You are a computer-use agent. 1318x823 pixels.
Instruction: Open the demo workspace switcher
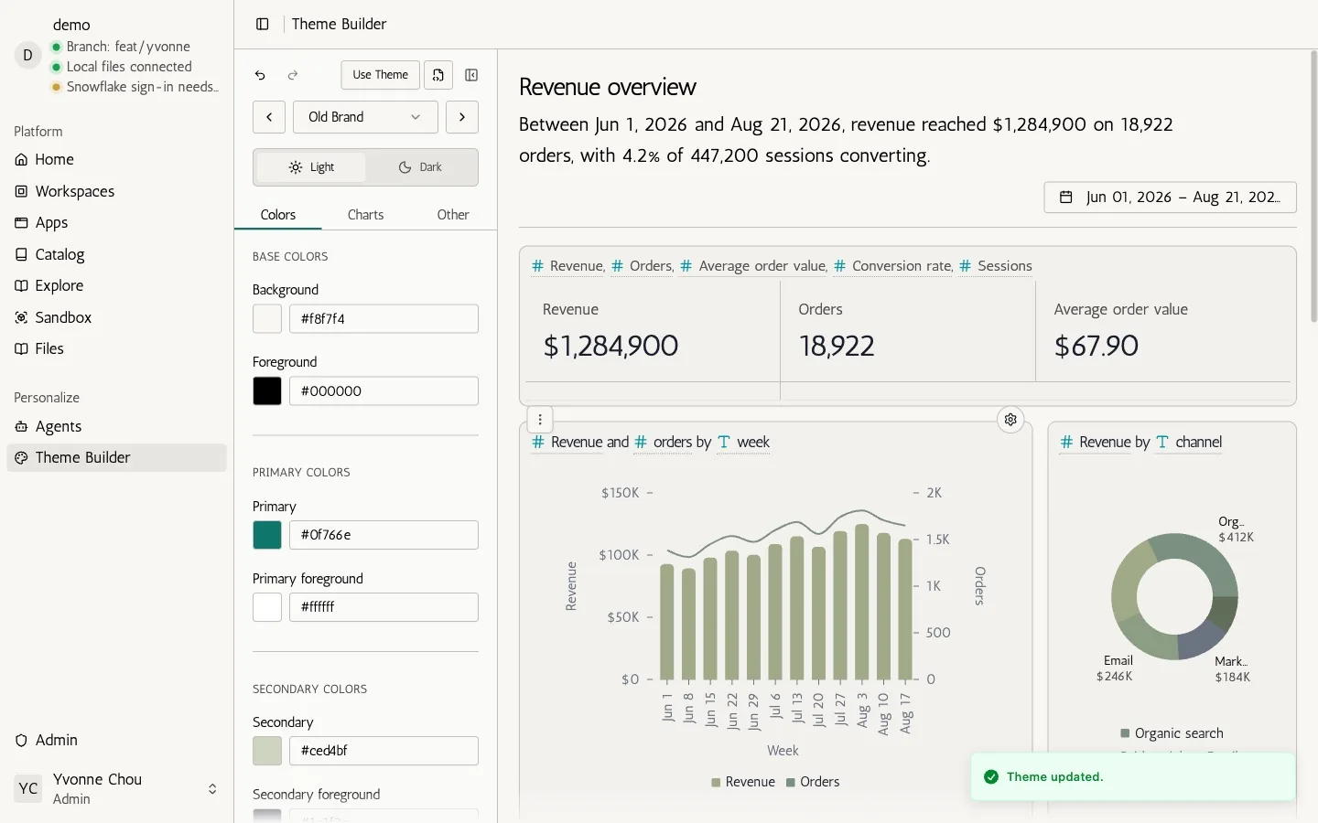pyautogui.click(x=116, y=57)
